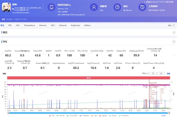Open the Genshin Impact app icon

click(x=6, y=7)
